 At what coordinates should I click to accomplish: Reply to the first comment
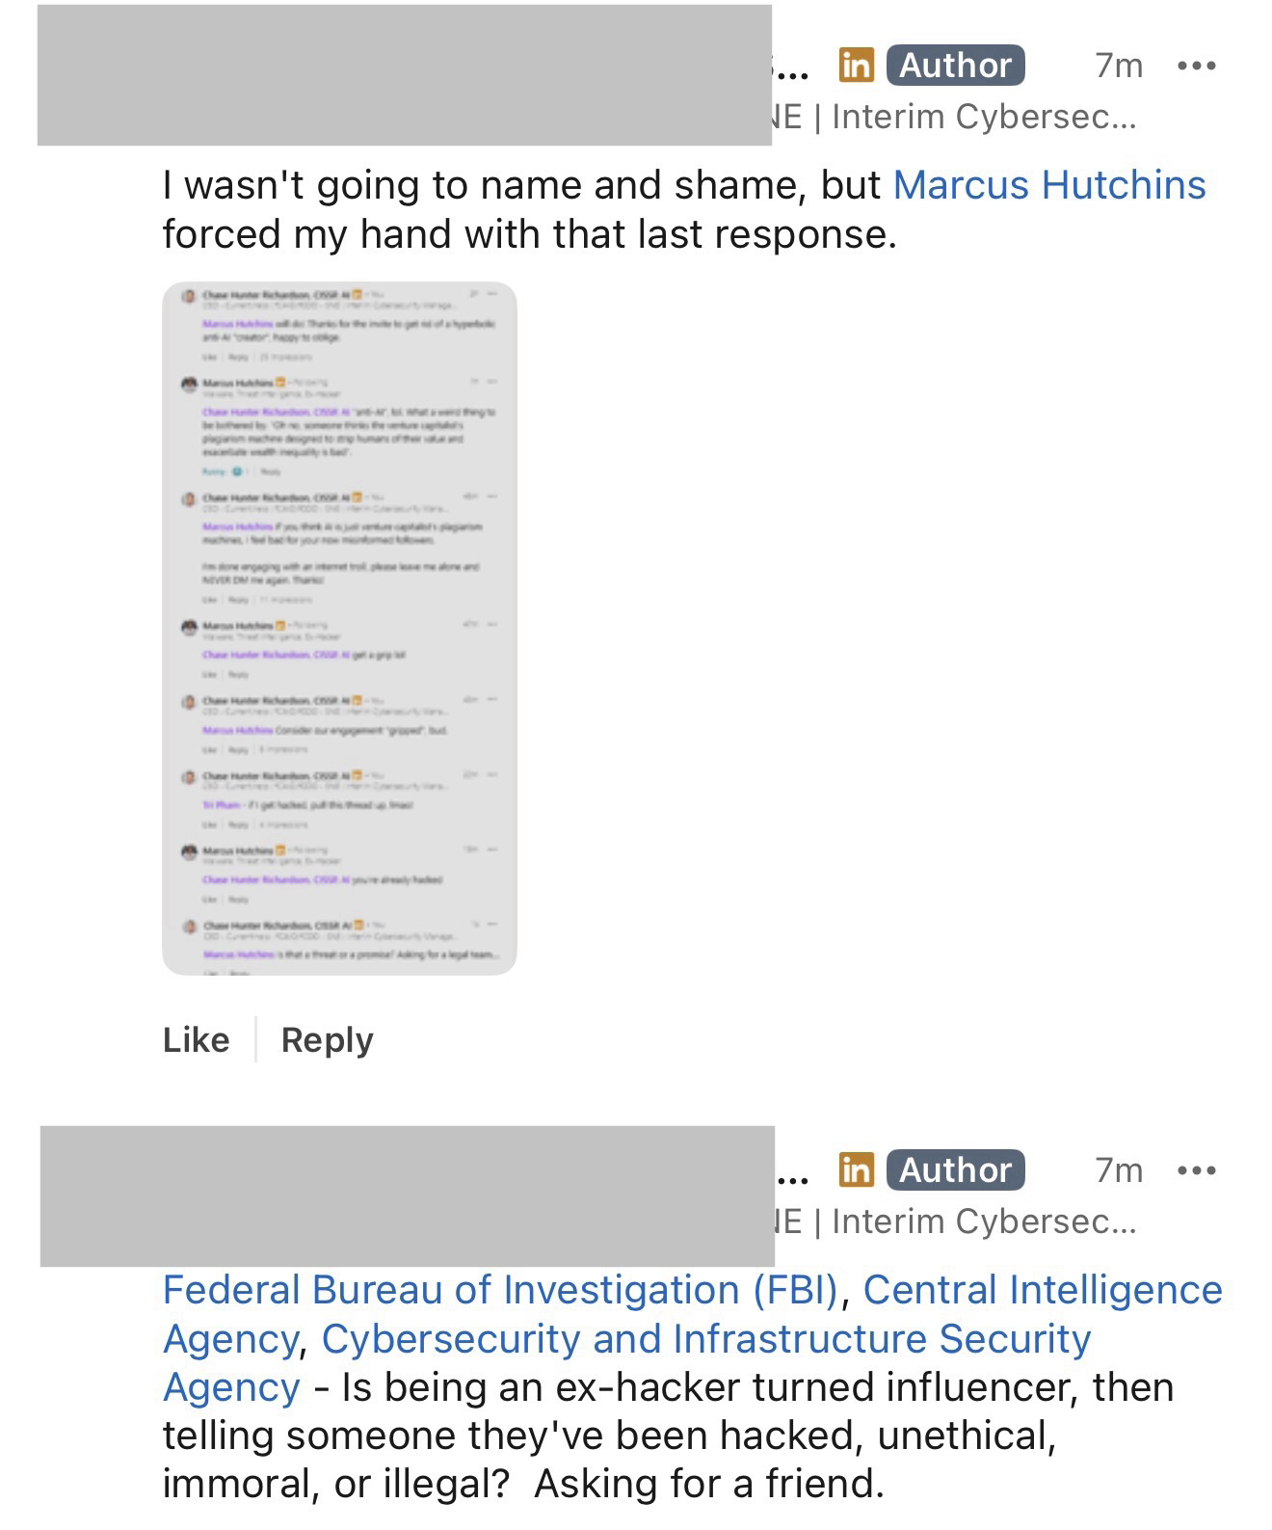327,1039
